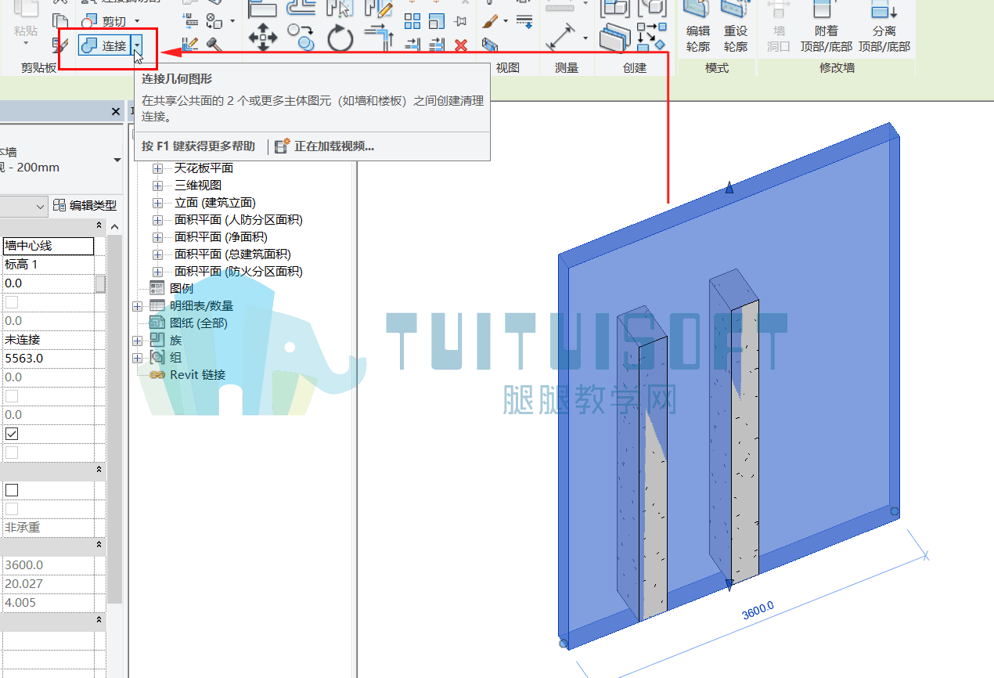Click the Demolish hammer tool
This screenshot has height=678, width=994.
(x=214, y=44)
